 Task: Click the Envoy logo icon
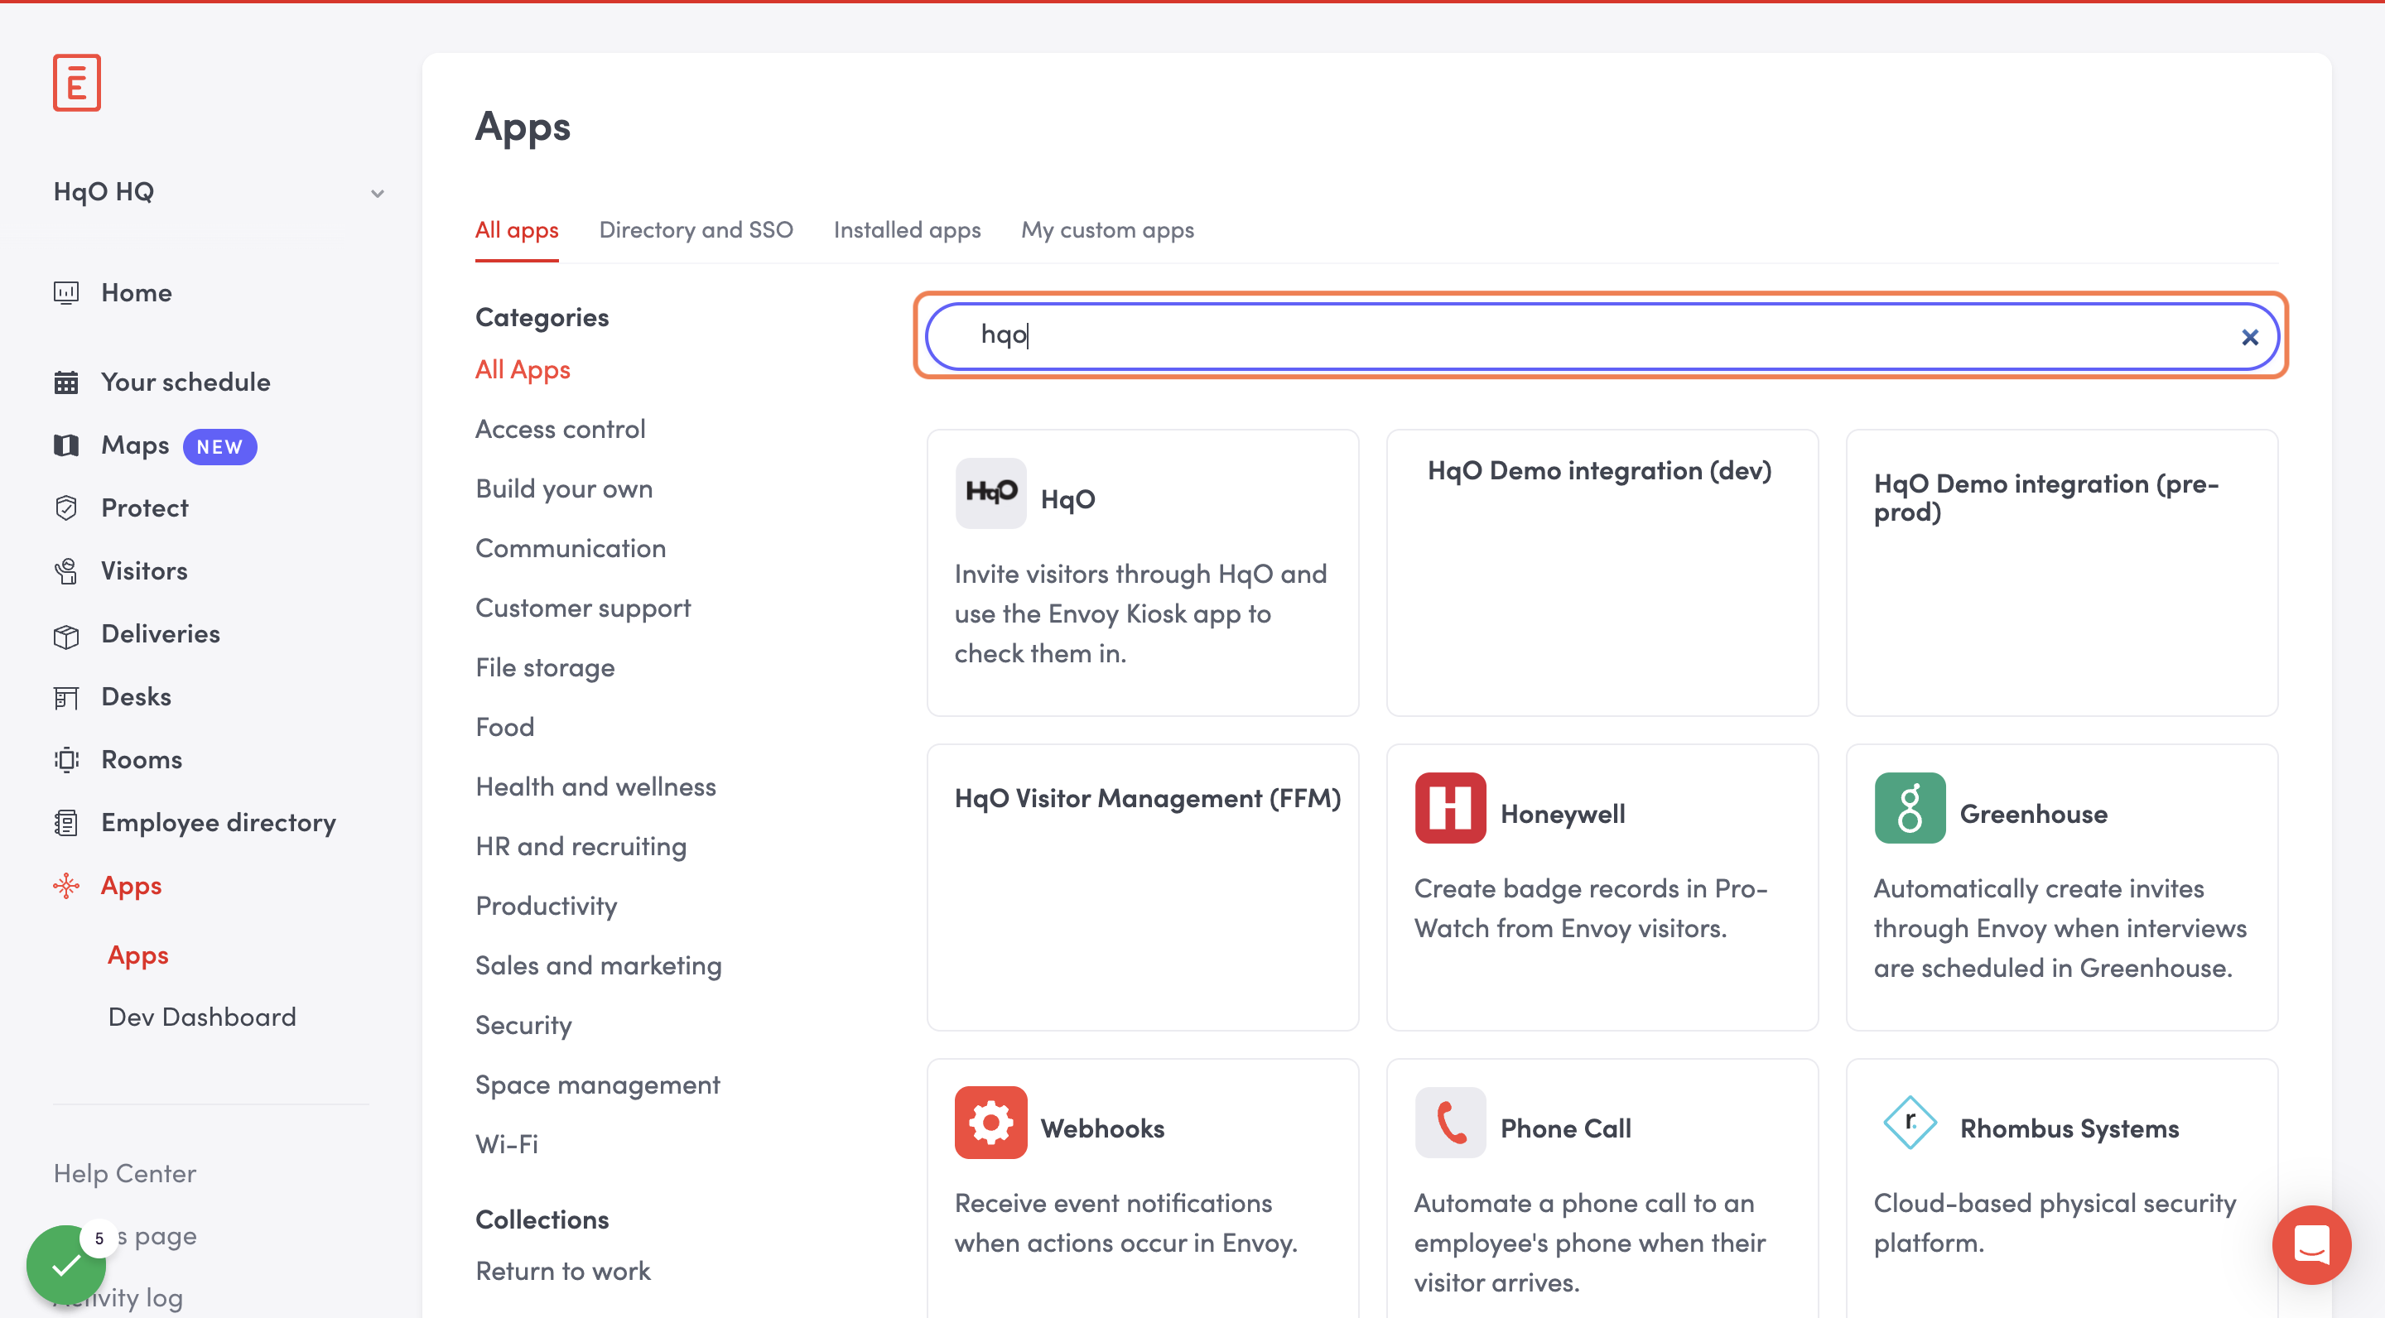click(77, 83)
